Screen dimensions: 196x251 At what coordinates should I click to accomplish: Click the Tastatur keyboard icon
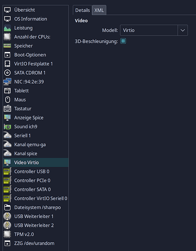8,109
